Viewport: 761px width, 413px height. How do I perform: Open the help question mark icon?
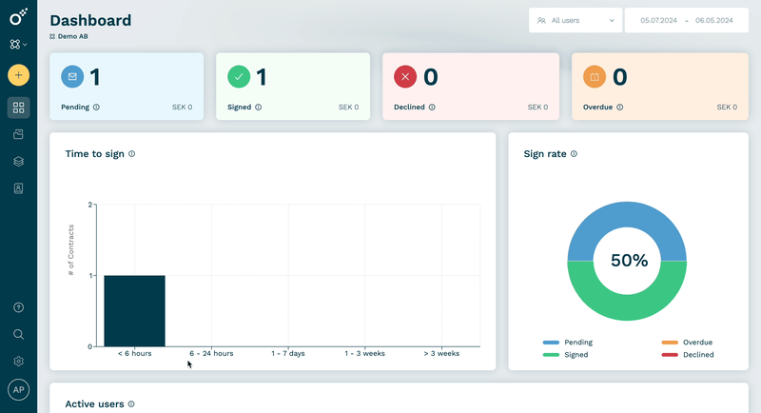(x=18, y=307)
